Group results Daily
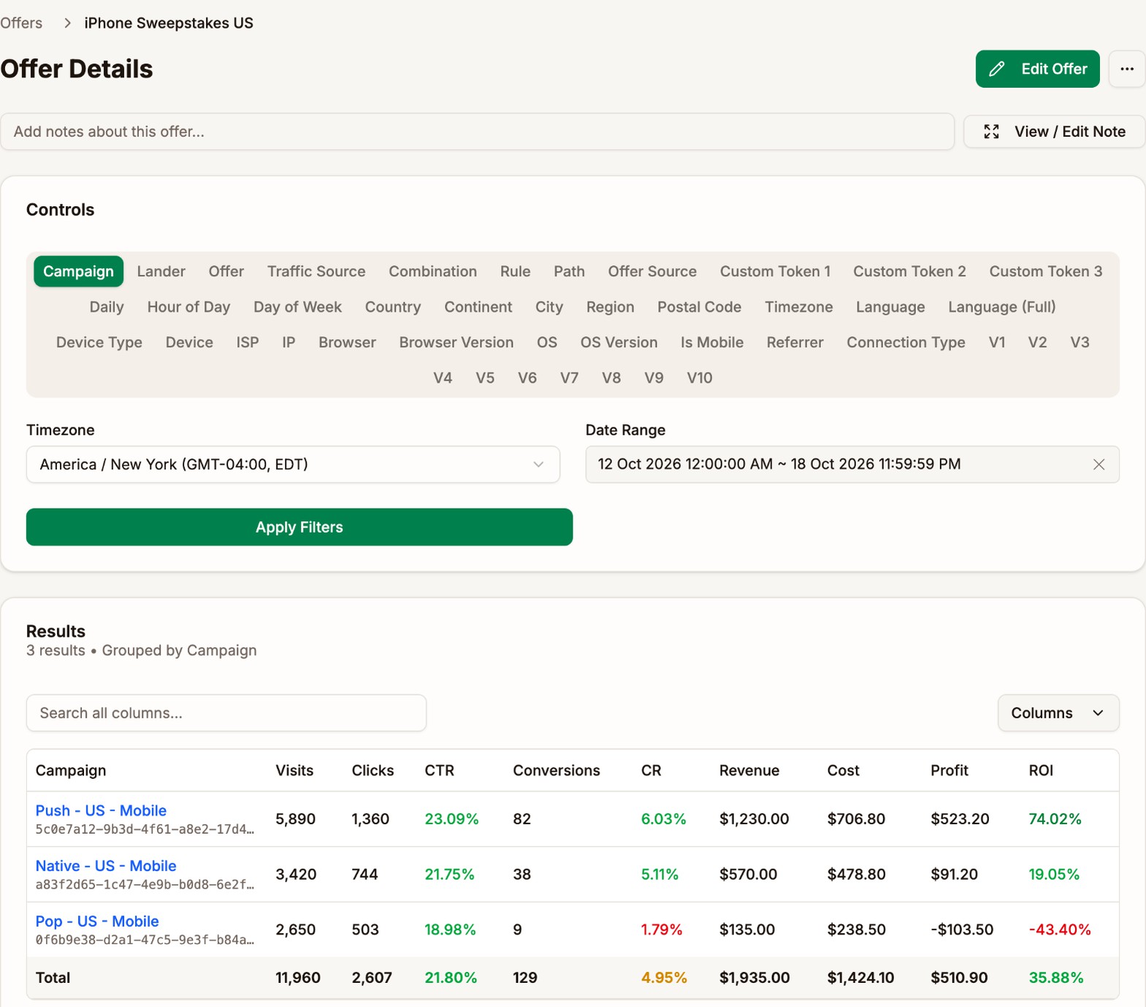 point(107,307)
